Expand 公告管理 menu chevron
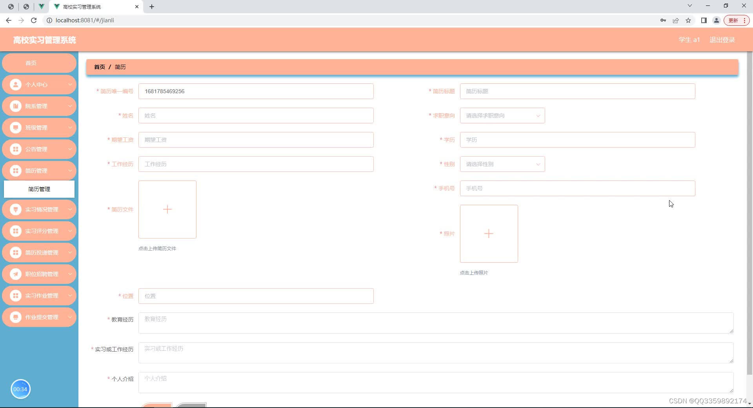This screenshot has width=753, height=408. click(70, 149)
